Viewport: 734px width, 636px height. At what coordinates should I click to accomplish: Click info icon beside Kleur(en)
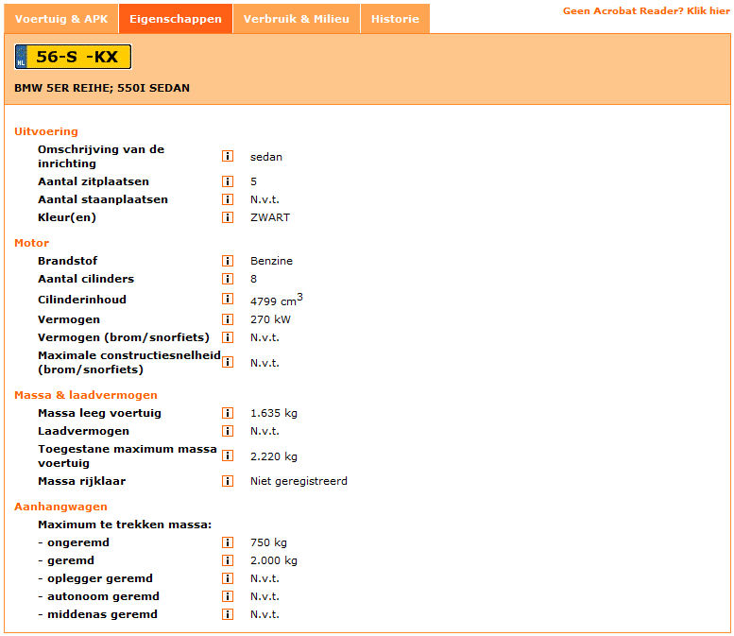point(228,217)
